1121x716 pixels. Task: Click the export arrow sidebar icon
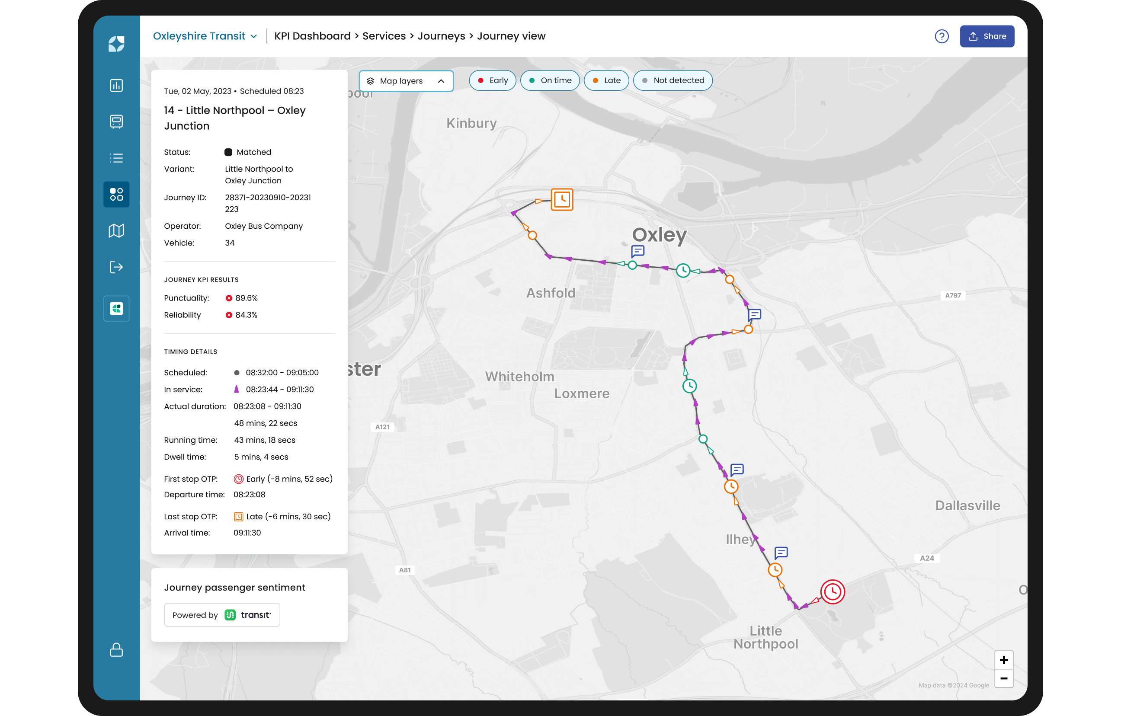coord(116,267)
